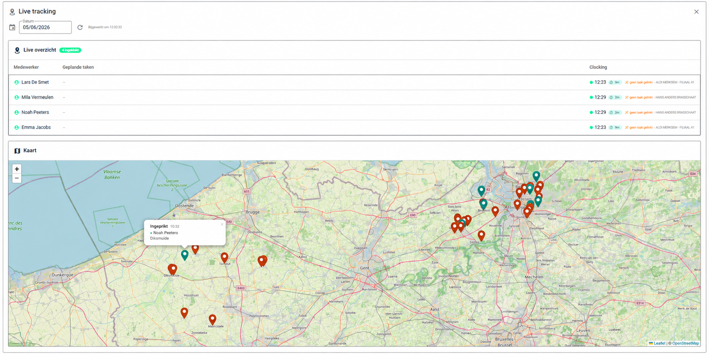Viewport: 709px width, 354px height.
Task: Select the red marker at Diksmuide
Action: click(x=173, y=269)
